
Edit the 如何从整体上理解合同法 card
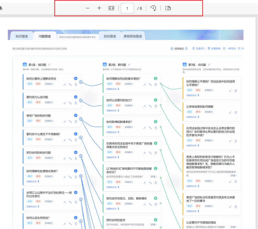(x=65, y=85)
